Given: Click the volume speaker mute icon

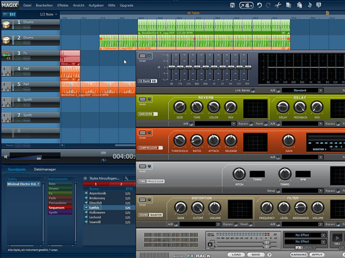Looking at the screenshot, I should click(6, 156).
